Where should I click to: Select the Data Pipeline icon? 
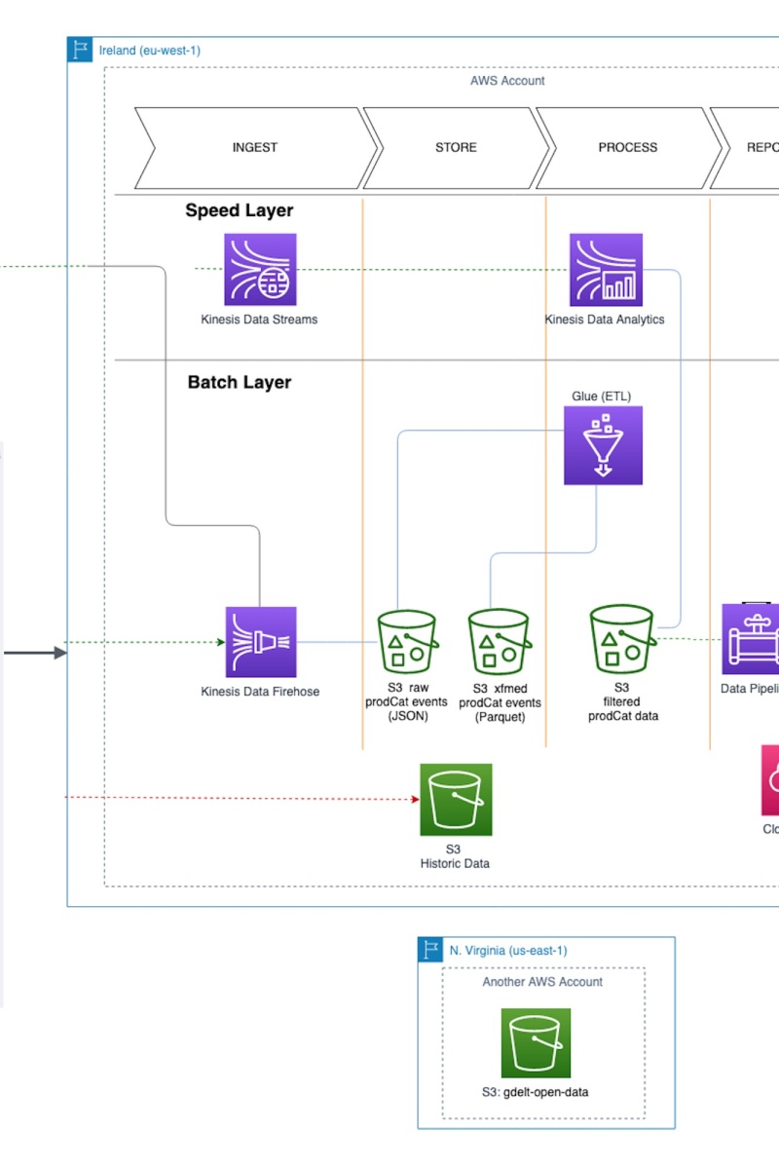point(750,639)
